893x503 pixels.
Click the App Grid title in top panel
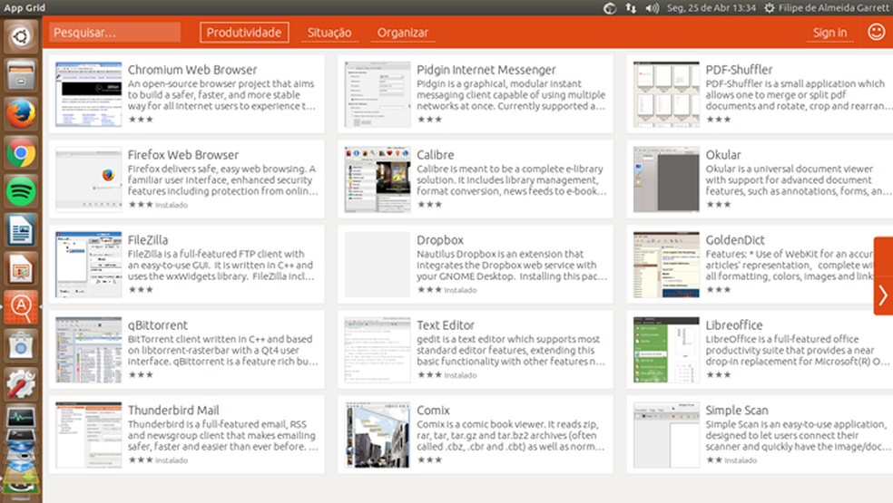tap(25, 8)
